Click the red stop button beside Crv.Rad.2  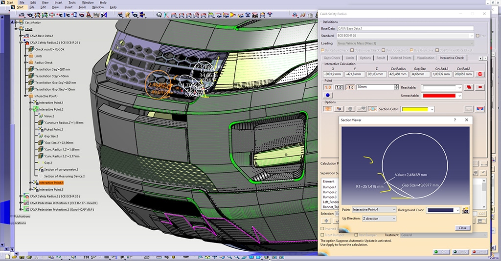tap(480, 74)
